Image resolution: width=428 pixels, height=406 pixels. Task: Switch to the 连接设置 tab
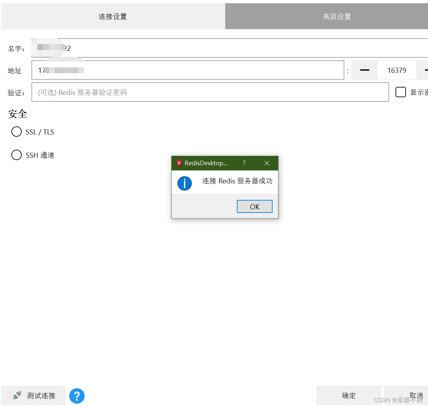(113, 16)
